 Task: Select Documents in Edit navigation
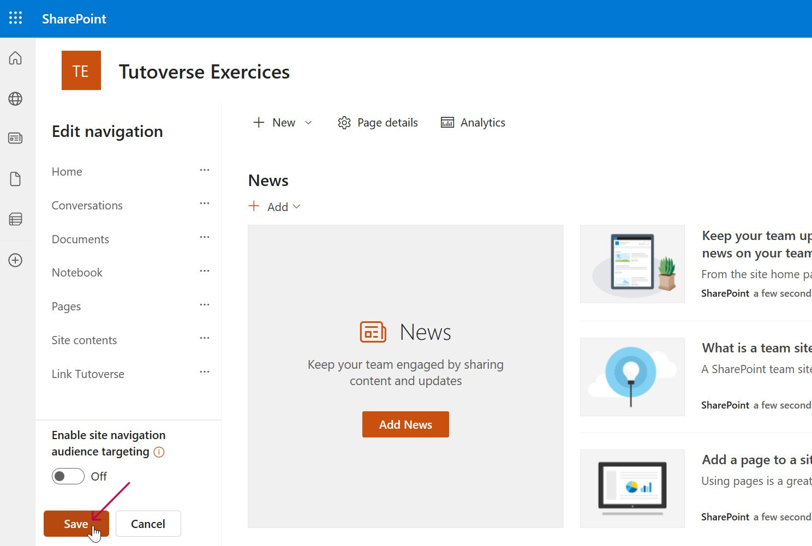coord(80,239)
